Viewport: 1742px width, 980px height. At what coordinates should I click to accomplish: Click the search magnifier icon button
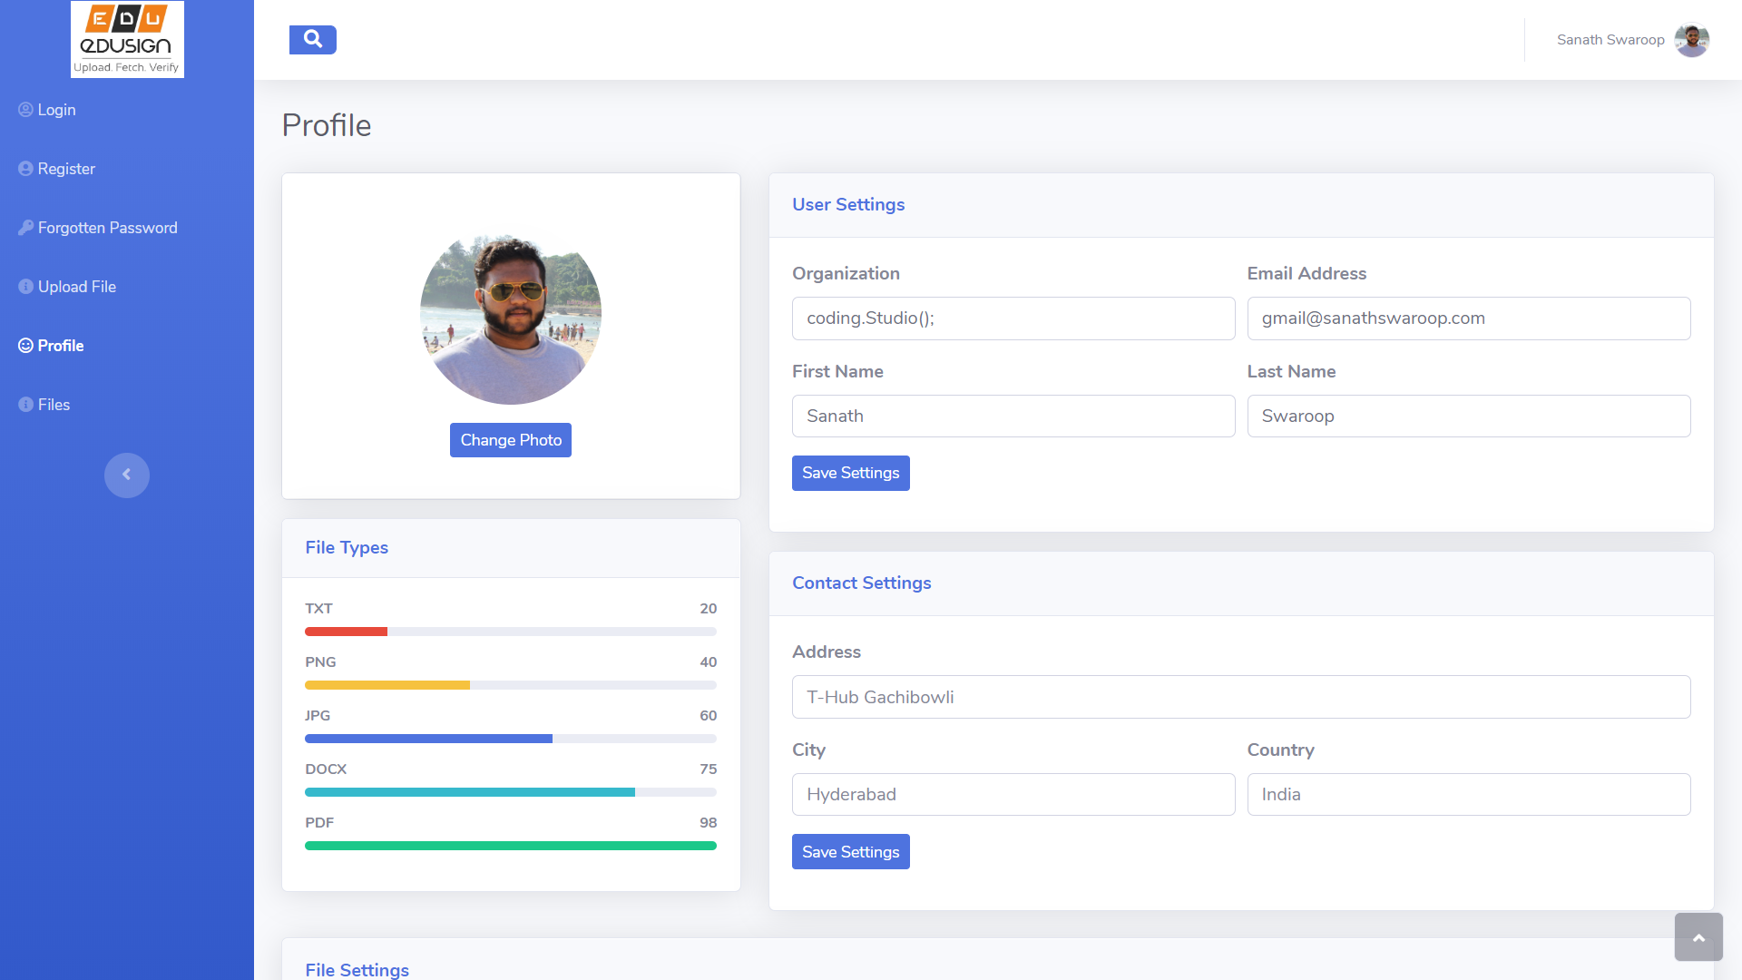tap(312, 39)
